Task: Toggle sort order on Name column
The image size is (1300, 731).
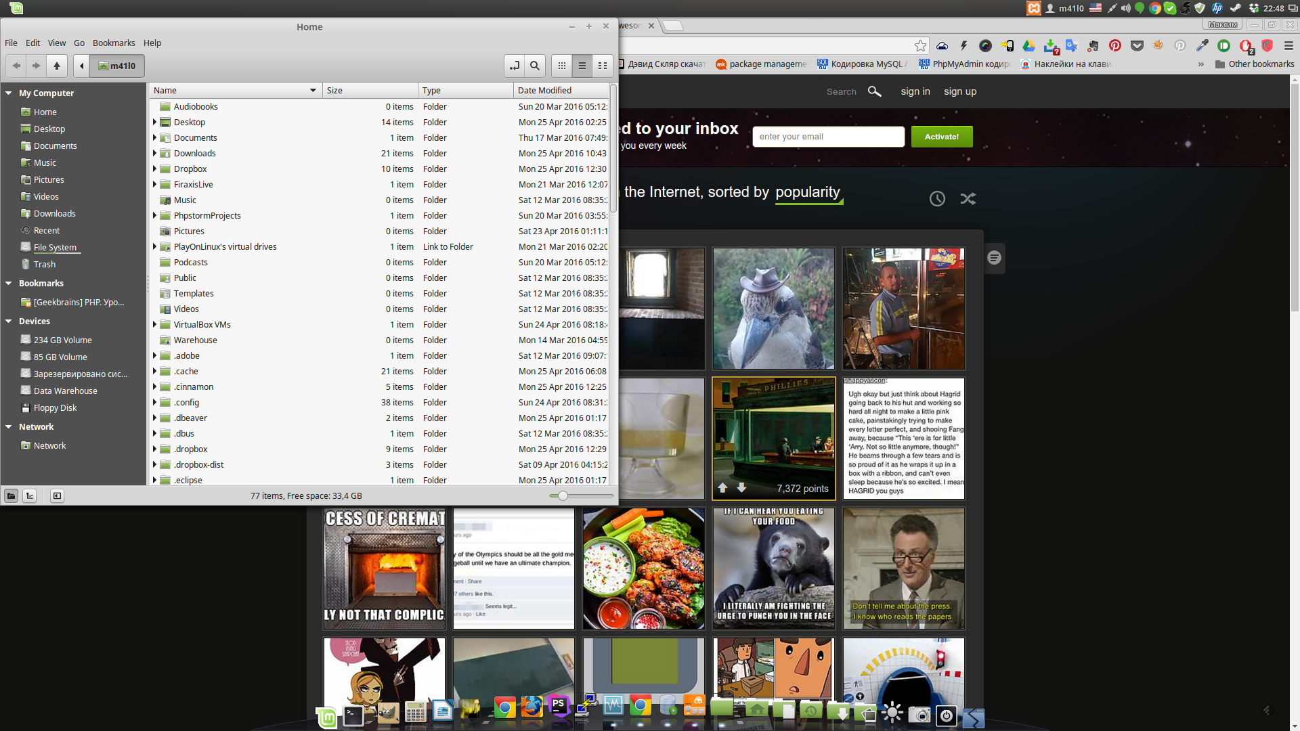Action: tap(235, 90)
